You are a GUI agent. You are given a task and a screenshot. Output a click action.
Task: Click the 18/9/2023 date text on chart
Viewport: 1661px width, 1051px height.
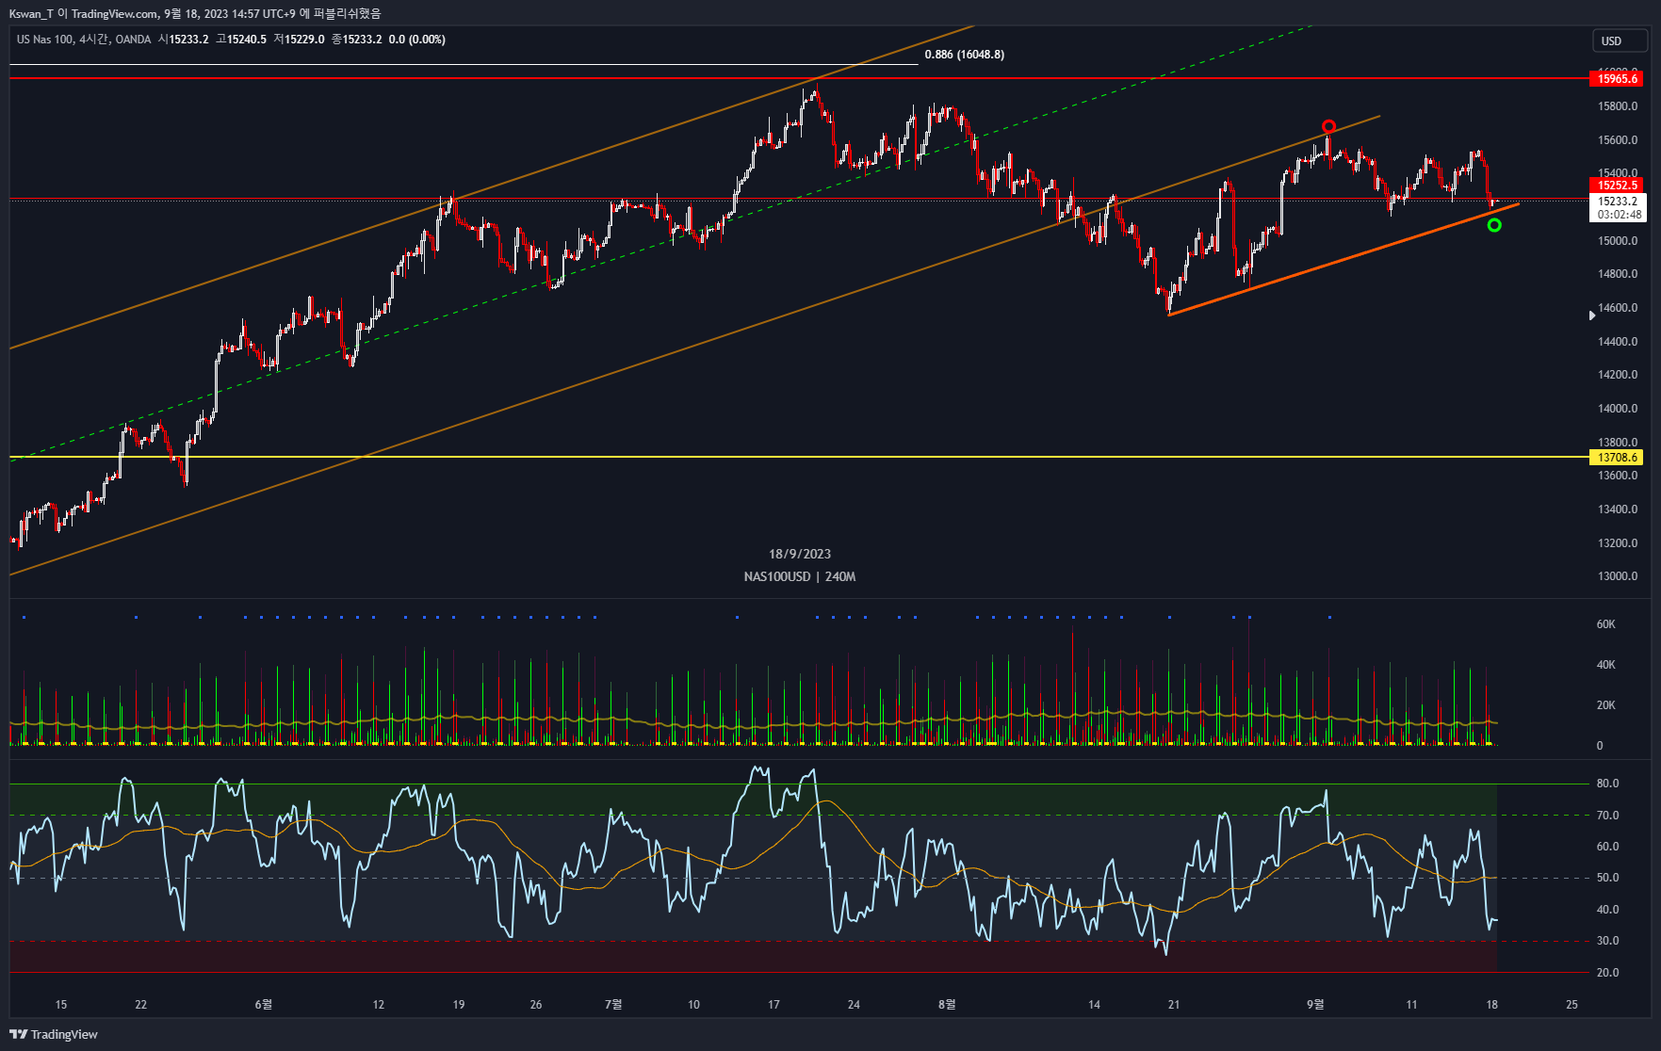[800, 554]
